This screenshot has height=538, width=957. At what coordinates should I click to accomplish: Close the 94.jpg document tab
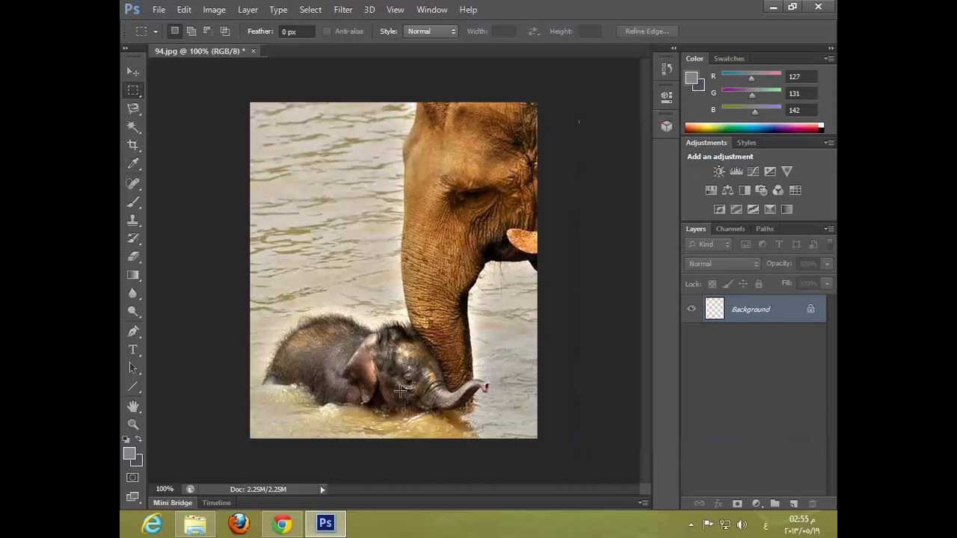tap(253, 51)
